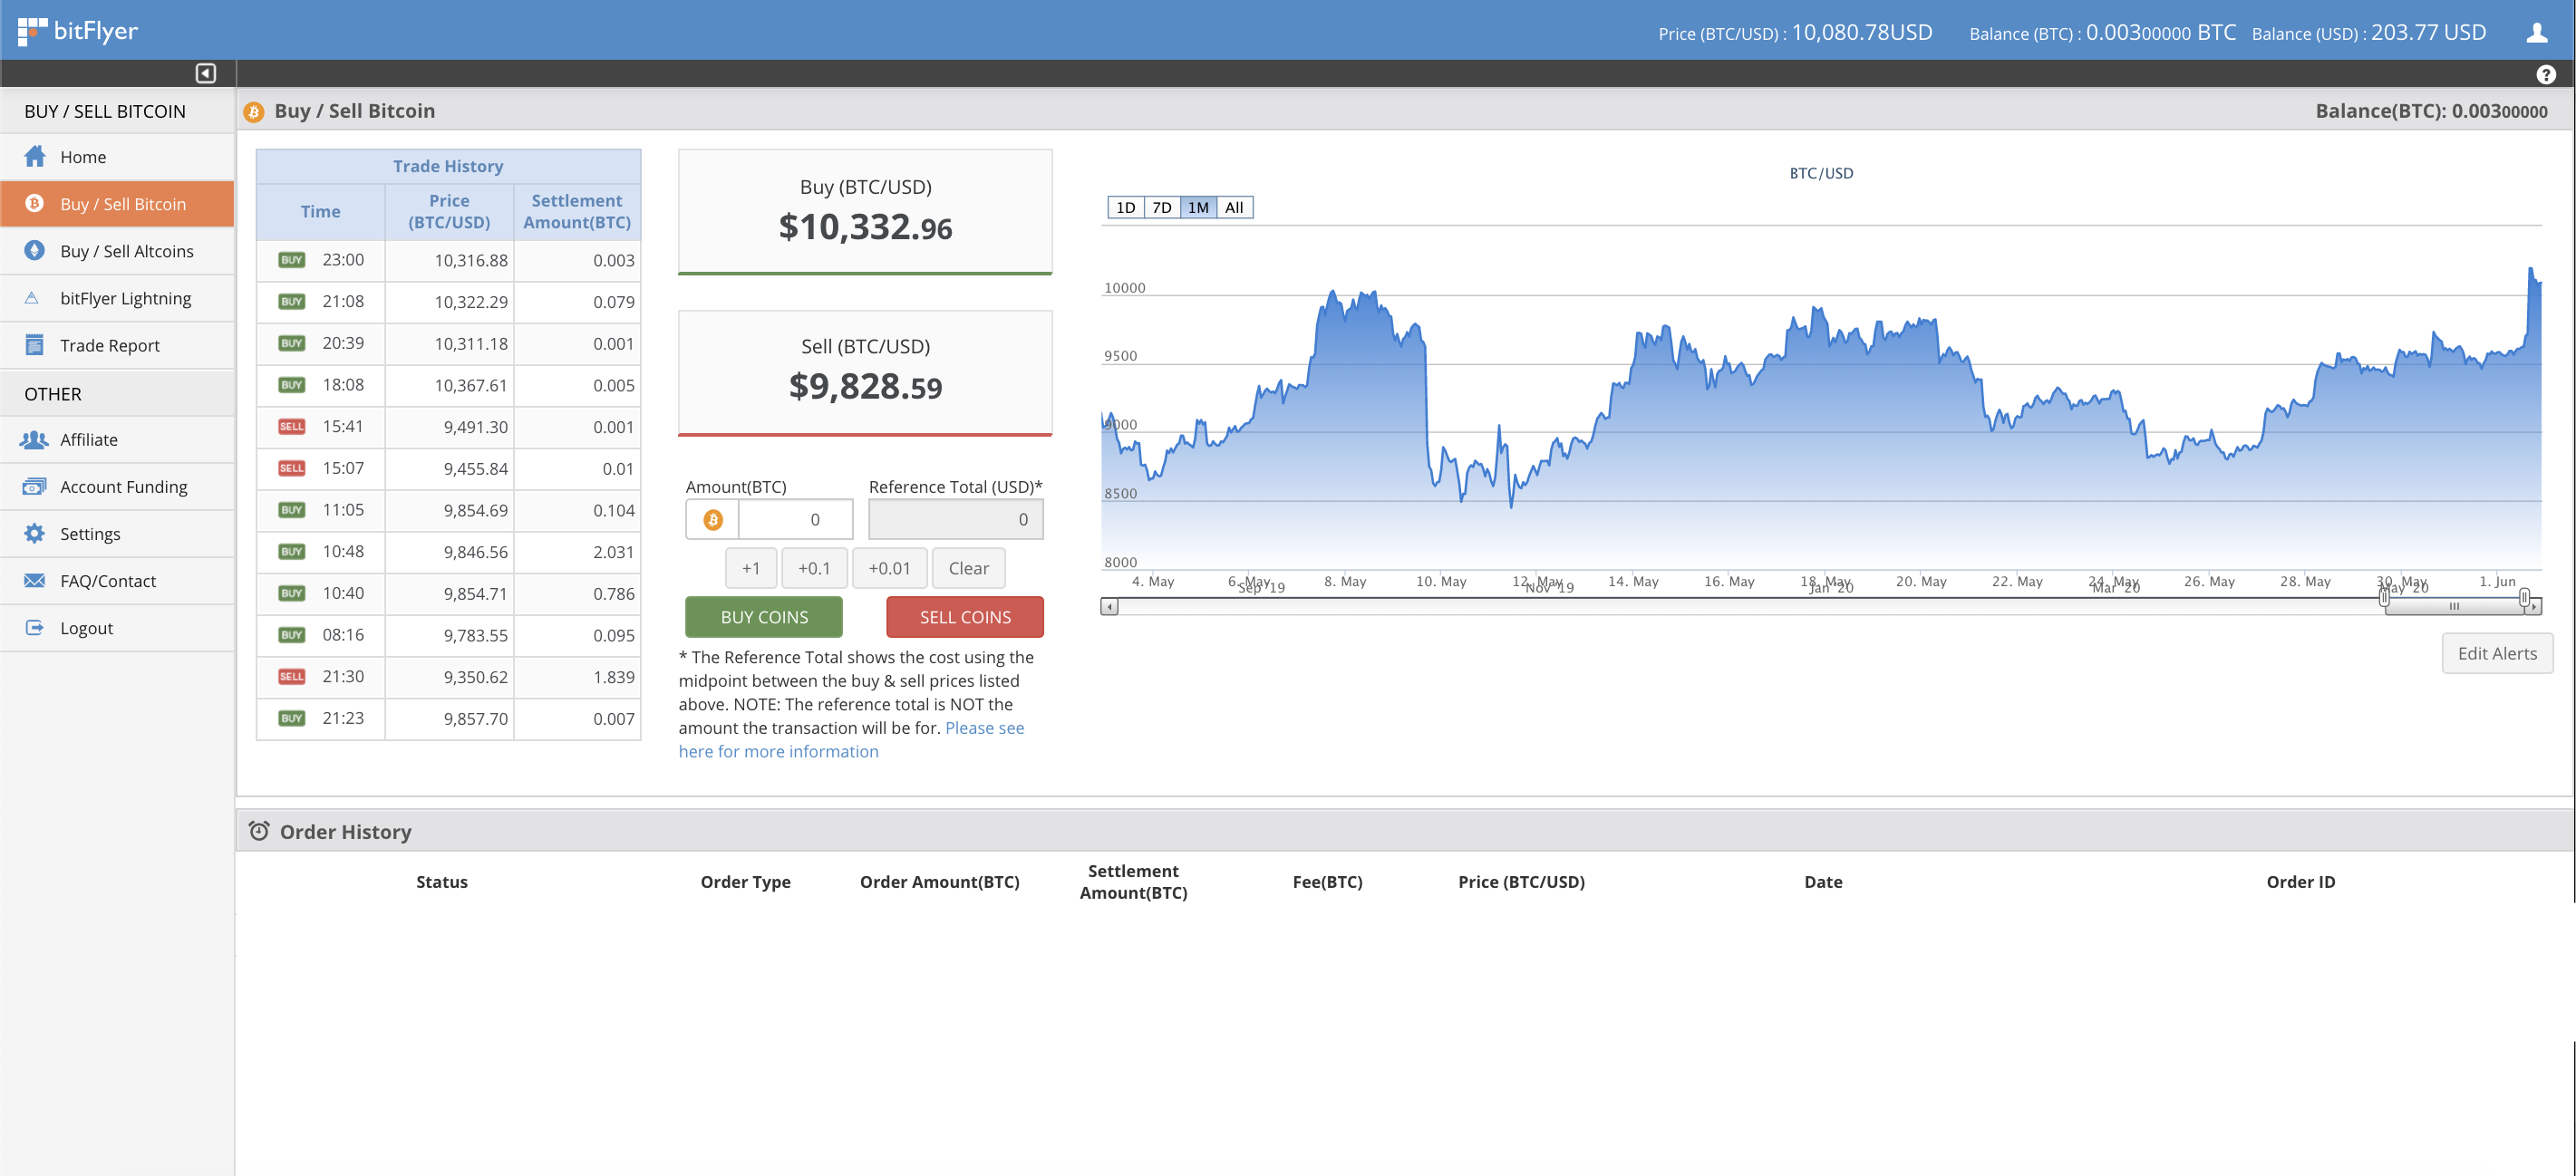
Task: Click the Buy / Sell Altcoins icon
Action: [x=35, y=250]
